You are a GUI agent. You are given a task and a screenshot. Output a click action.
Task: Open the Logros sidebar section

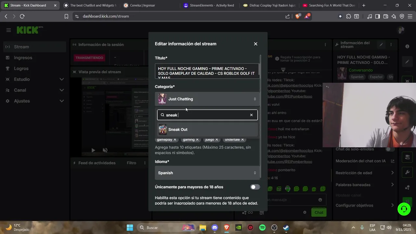[34, 69]
